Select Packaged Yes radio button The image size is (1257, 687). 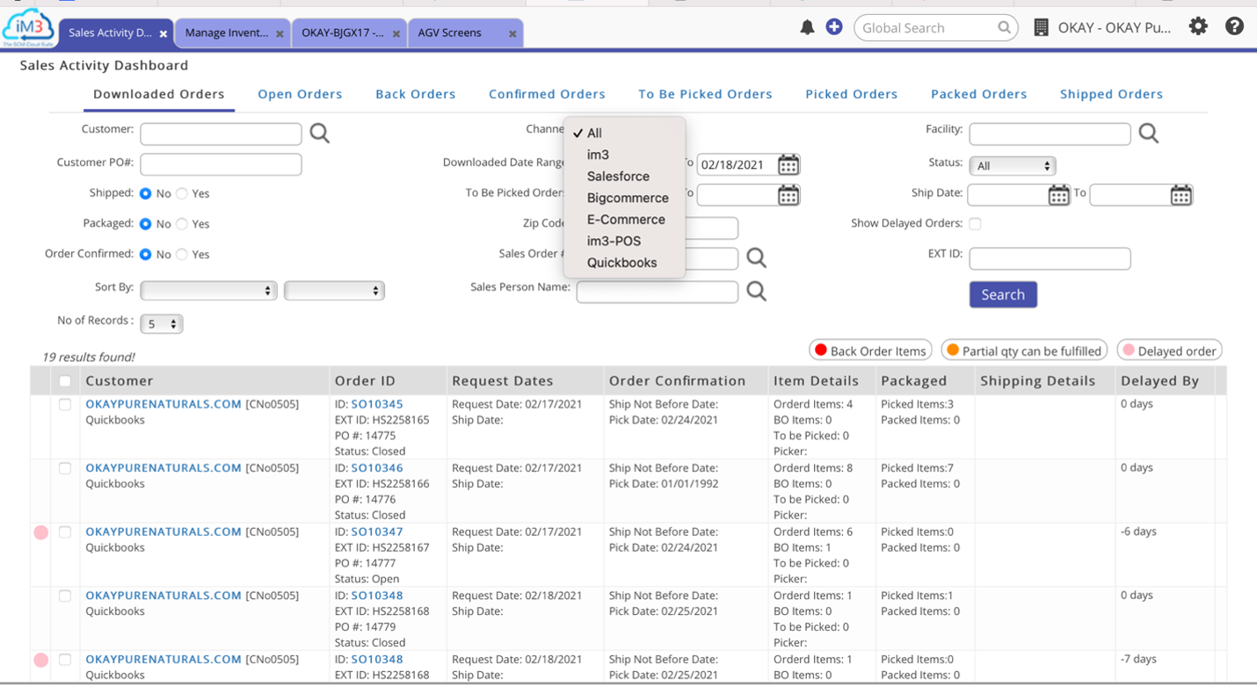[x=182, y=224]
